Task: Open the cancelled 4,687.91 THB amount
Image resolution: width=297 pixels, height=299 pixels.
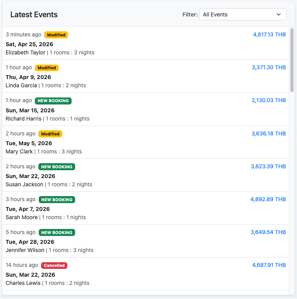Action: [269, 265]
